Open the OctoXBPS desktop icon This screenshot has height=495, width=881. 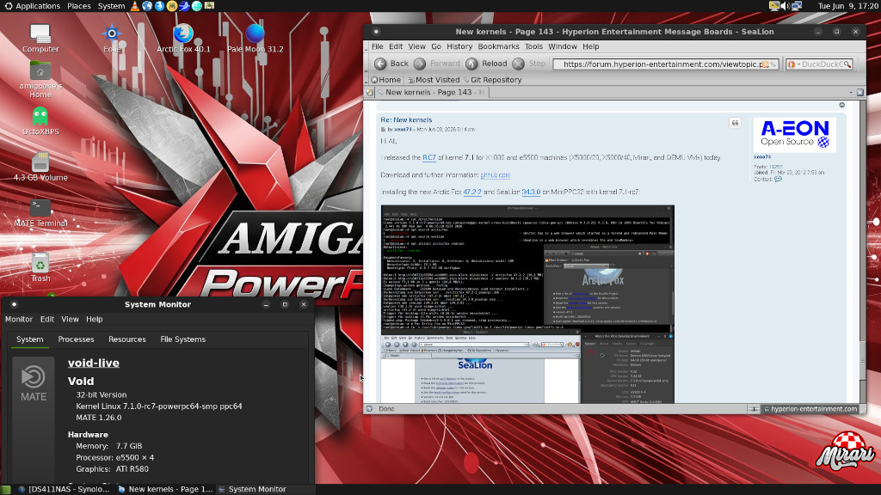click(40, 120)
